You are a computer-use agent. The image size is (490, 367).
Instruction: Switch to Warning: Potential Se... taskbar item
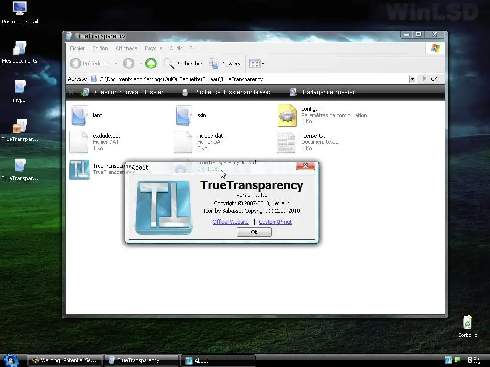coord(65,360)
